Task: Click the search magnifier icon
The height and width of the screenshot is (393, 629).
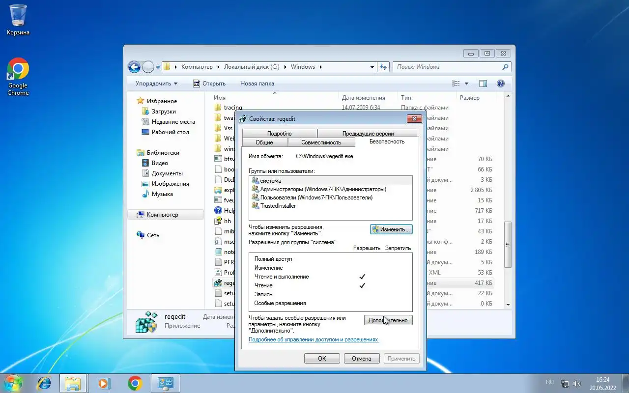Action: tap(505, 67)
